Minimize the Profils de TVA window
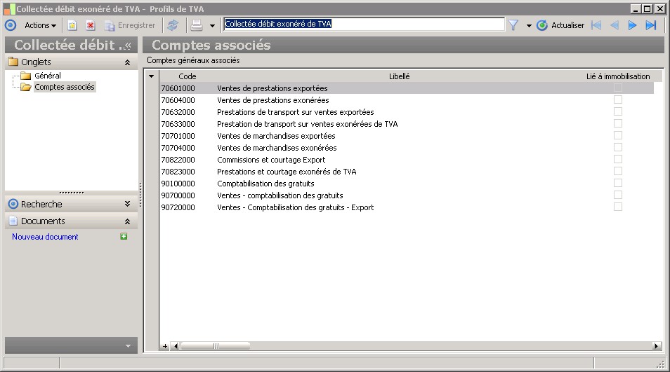The width and height of the screenshot is (670, 372). point(636,8)
